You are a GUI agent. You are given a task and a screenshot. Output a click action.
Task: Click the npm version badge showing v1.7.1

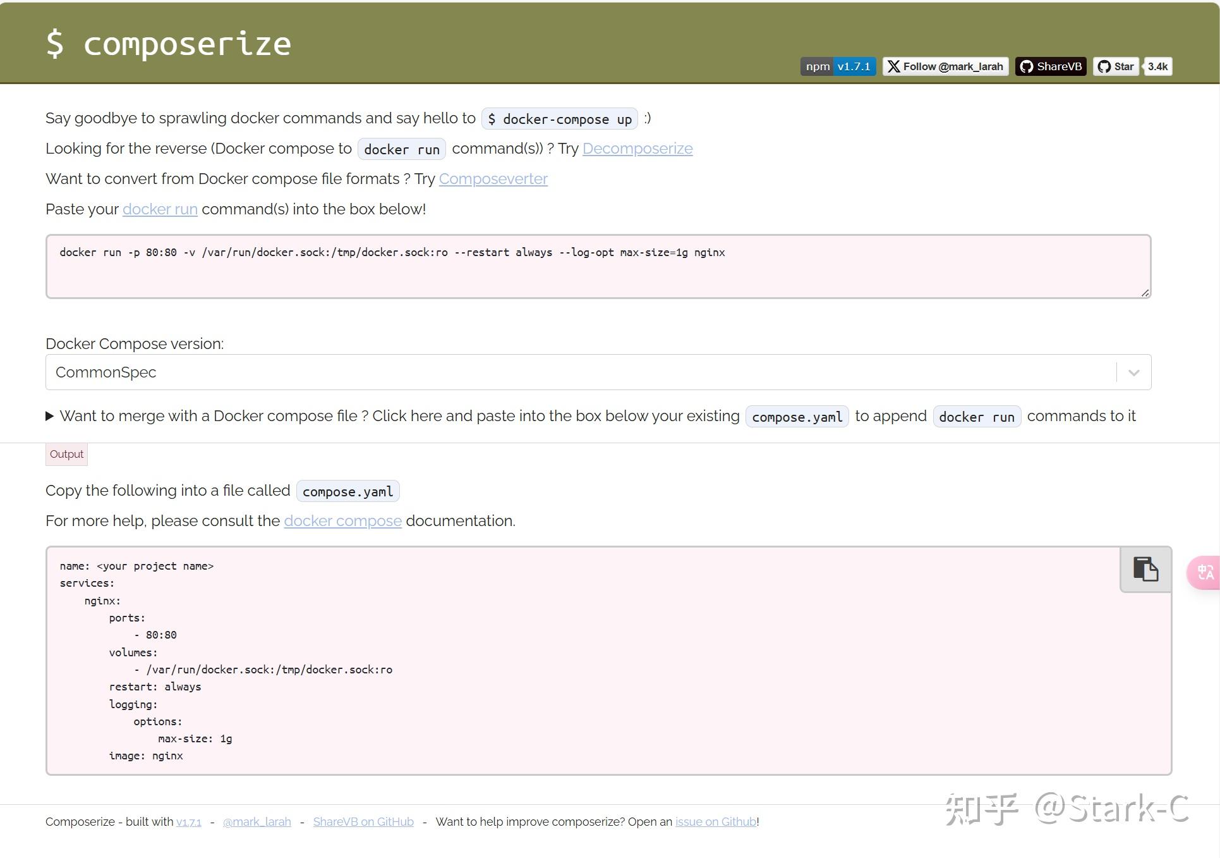837,66
